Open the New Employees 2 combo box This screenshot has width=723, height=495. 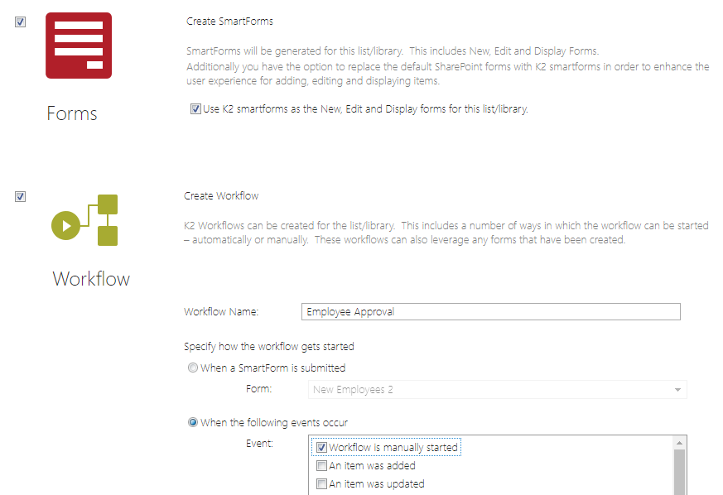(489, 390)
